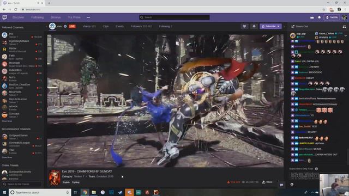Open the users in chat list icon

pyautogui.click(x=344, y=27)
